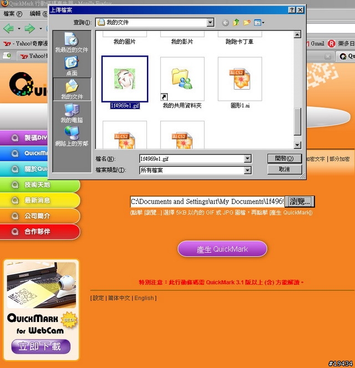Select 我的文件 in dialog places sidebar

(72, 89)
